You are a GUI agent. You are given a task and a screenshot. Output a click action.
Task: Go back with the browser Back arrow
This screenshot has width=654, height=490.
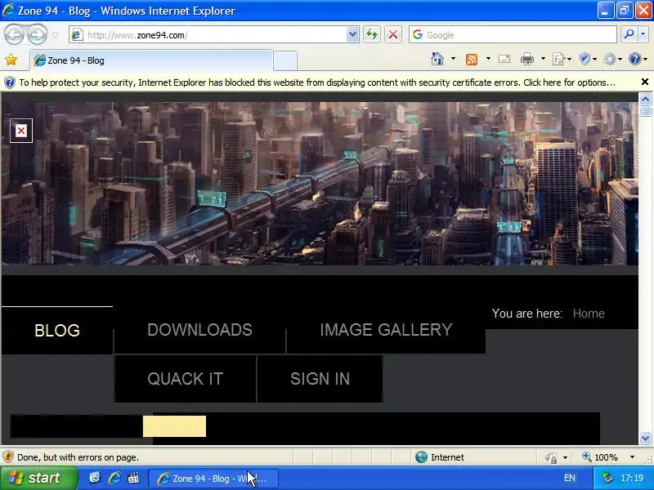tap(14, 34)
